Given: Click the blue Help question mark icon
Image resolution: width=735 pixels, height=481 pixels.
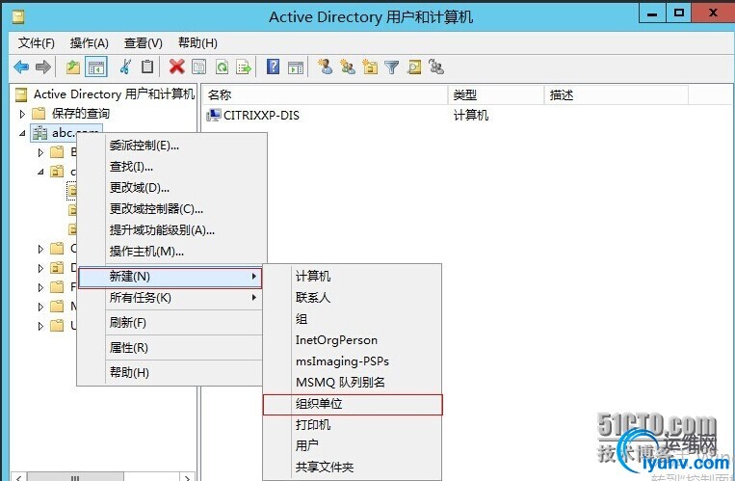Looking at the screenshot, I should tap(273, 67).
